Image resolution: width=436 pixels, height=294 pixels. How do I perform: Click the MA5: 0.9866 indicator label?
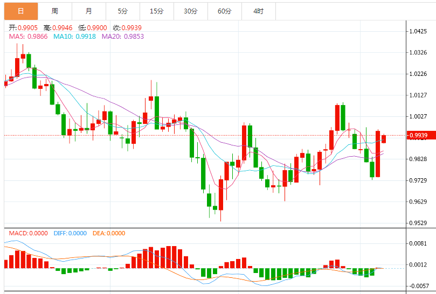tap(28, 37)
